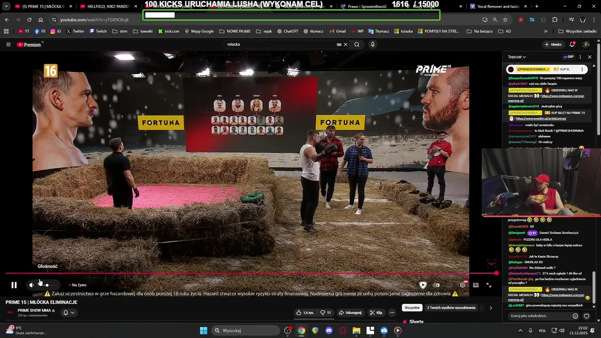
Task: Open pinned message options menu
Action: coord(582,69)
